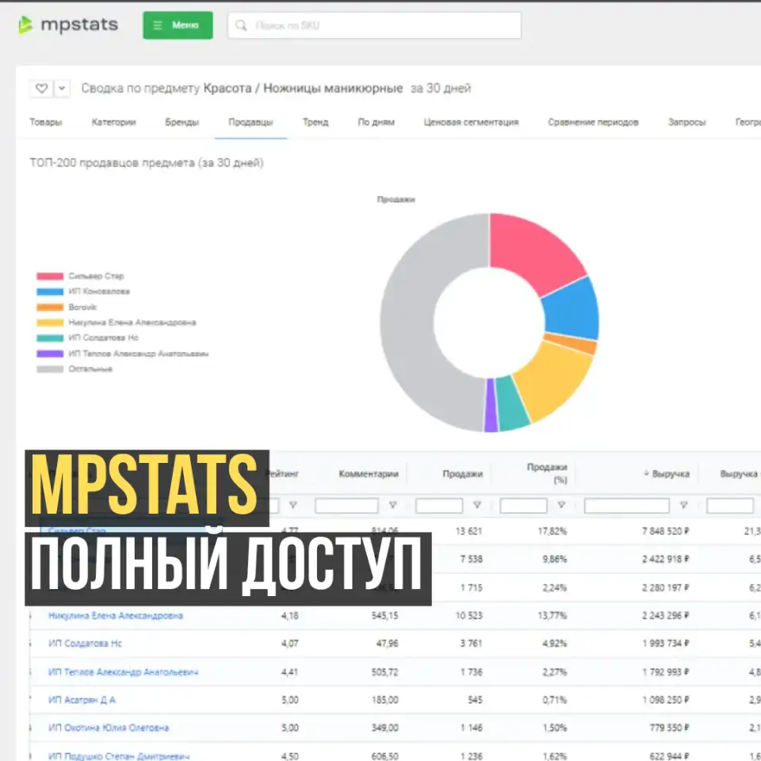Focus the Продажи filter input
The image size is (761, 761).
[x=439, y=506]
